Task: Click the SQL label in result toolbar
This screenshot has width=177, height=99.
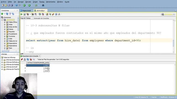Action: click(x=34, y=59)
